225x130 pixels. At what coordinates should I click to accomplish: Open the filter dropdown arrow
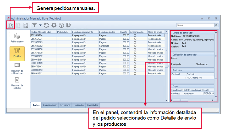[40, 25]
